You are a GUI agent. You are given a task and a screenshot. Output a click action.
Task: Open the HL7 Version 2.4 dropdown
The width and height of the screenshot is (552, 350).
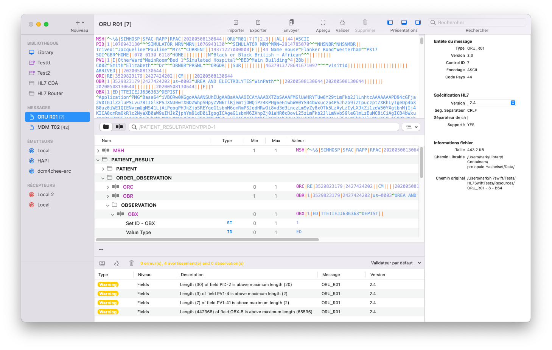(x=491, y=103)
